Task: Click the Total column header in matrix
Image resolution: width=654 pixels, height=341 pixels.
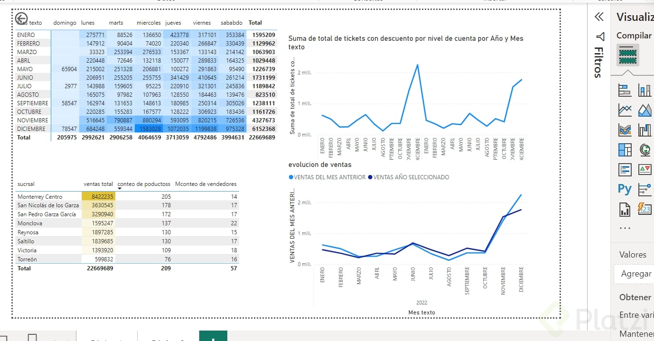Action: click(x=255, y=23)
